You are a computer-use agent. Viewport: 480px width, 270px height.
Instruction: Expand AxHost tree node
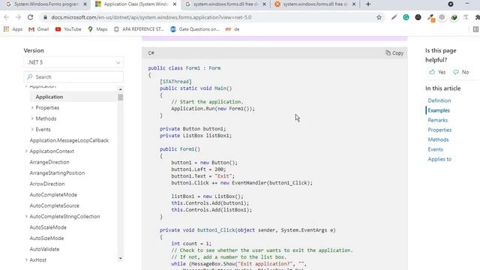click(26, 260)
